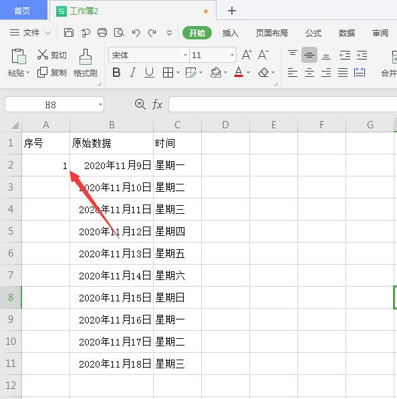
Task: Click the draw border pencil icon
Action: click(191, 73)
